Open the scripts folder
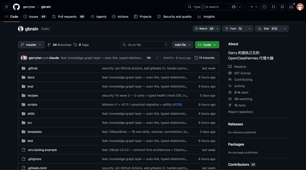Screen dimensions: 306x170 (32, 105)
